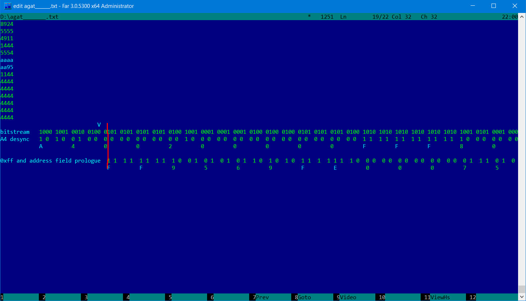Click the hex digit A under A4 desync

coord(41,146)
